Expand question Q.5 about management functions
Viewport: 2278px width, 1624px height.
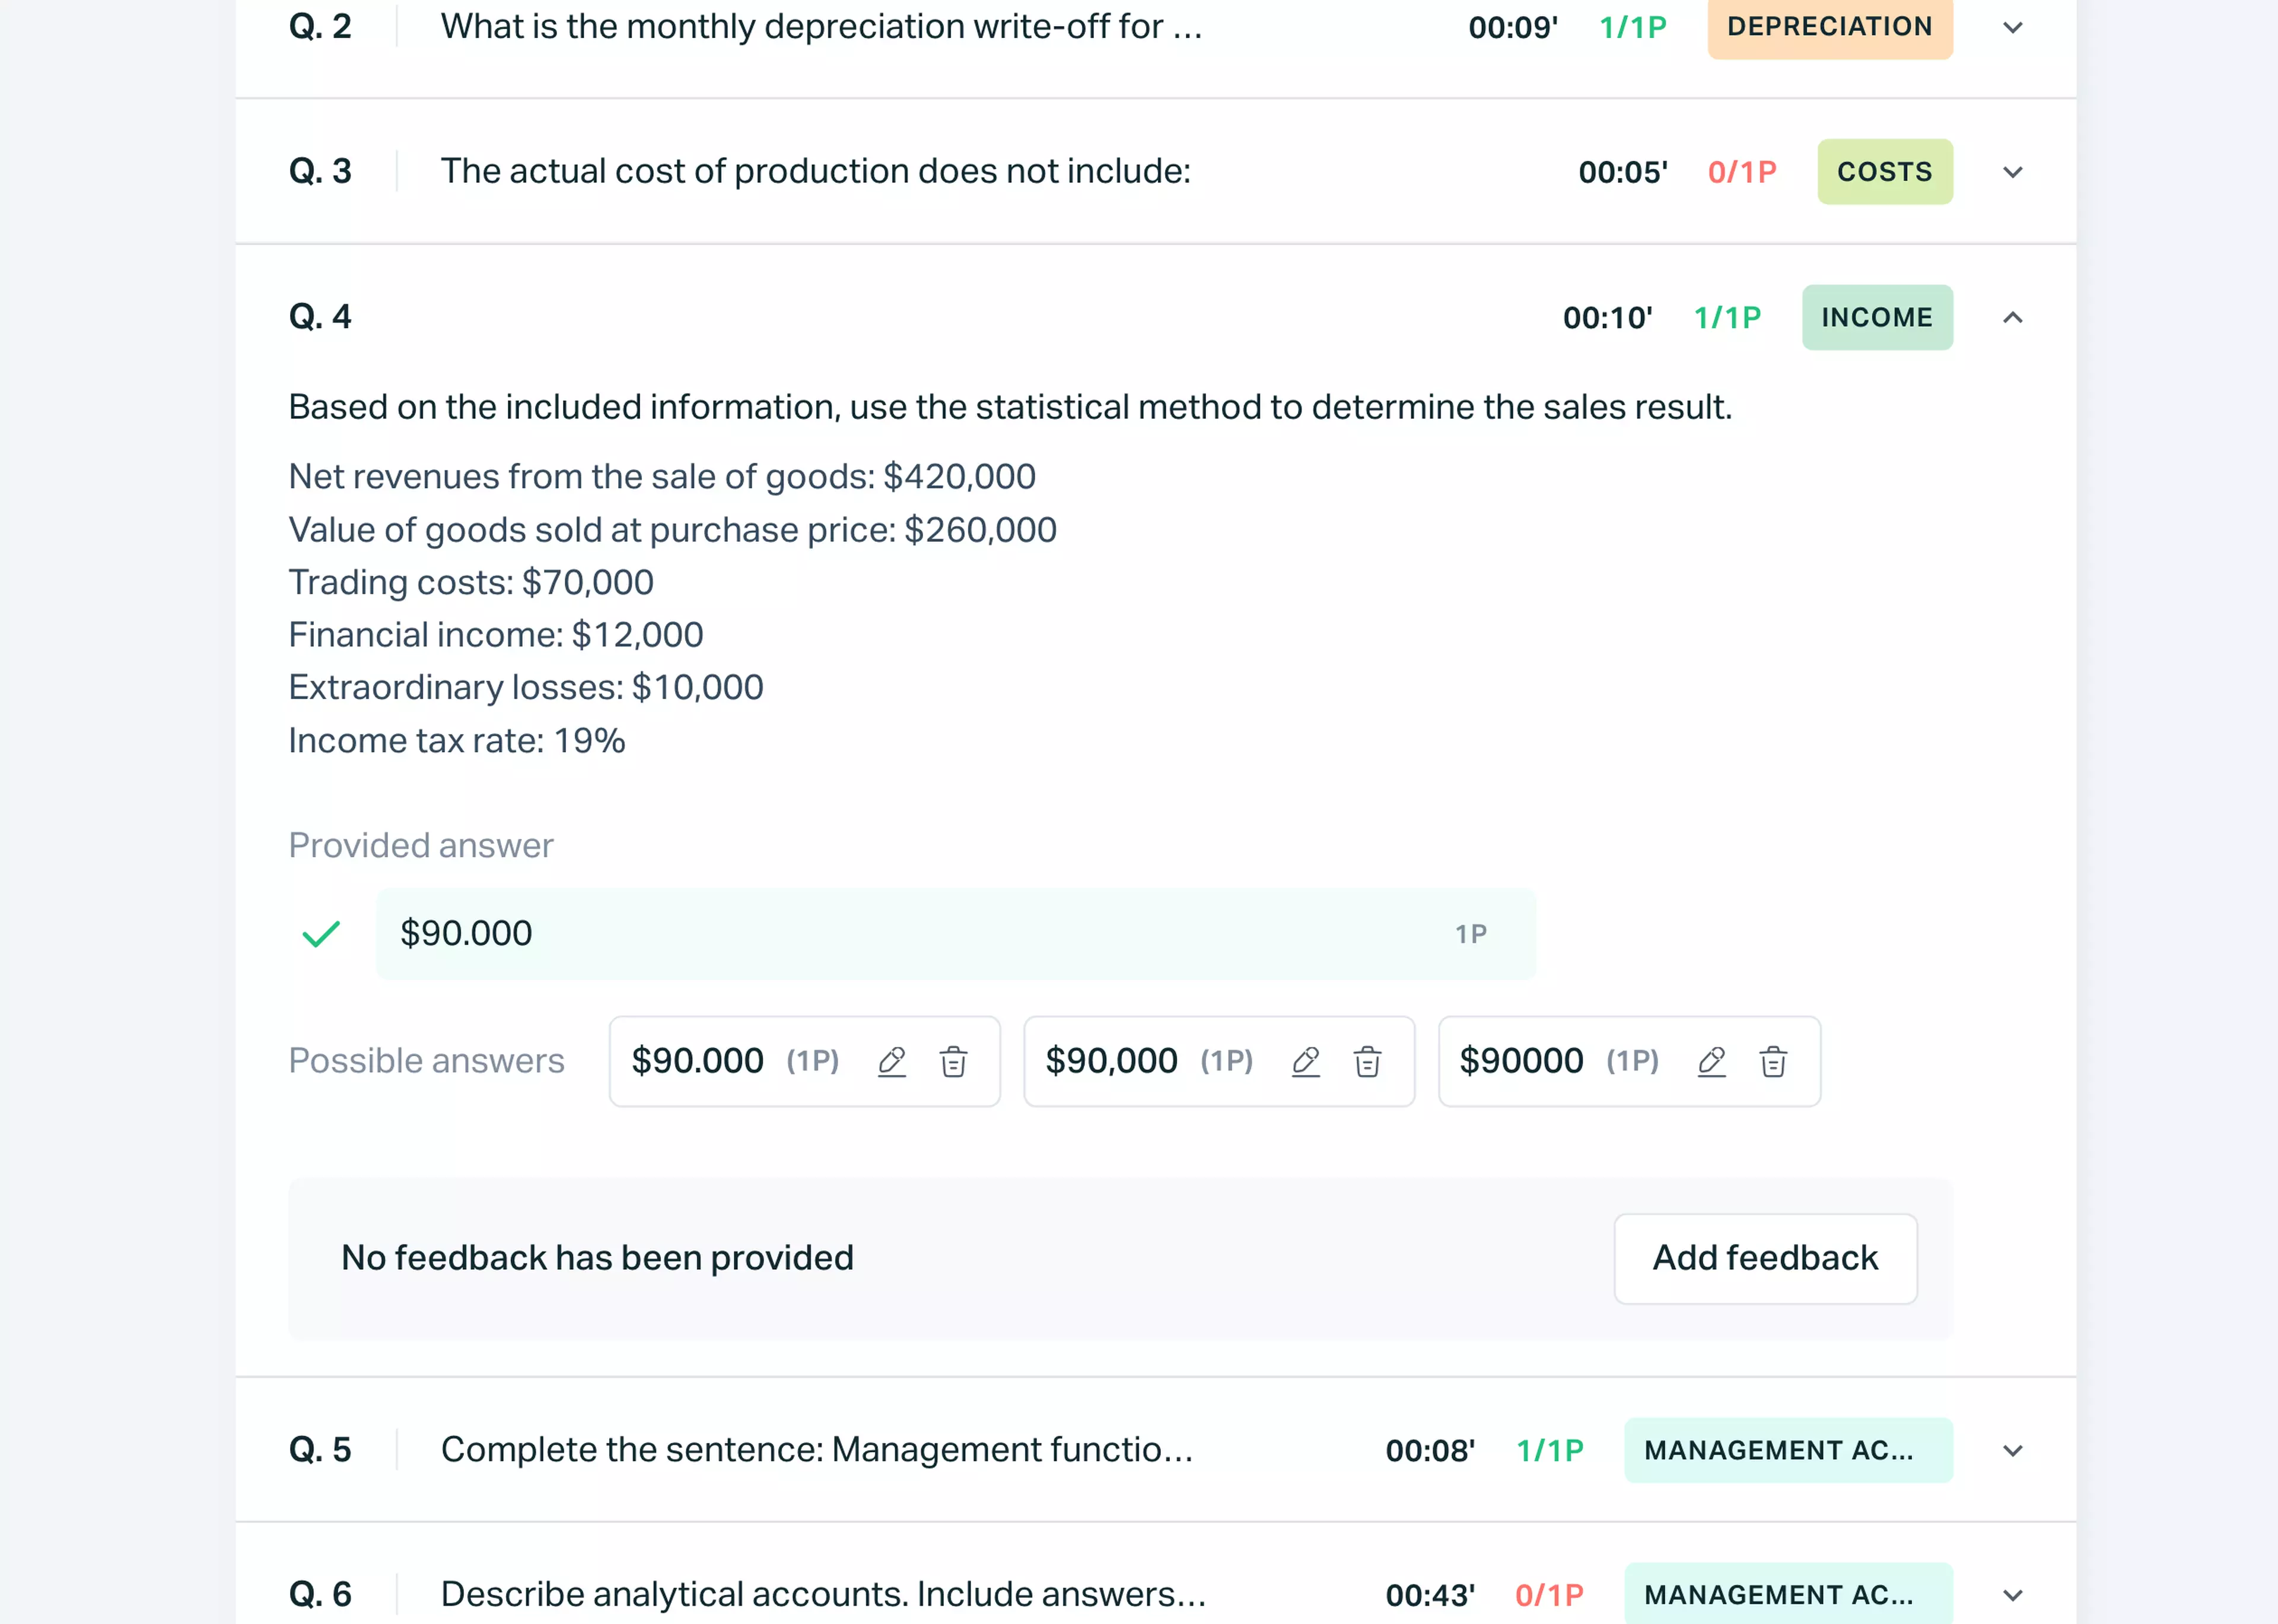2012,1450
